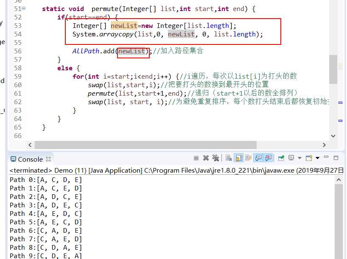
Task: Click newList inside AllPath.add call
Action: pos(132,51)
